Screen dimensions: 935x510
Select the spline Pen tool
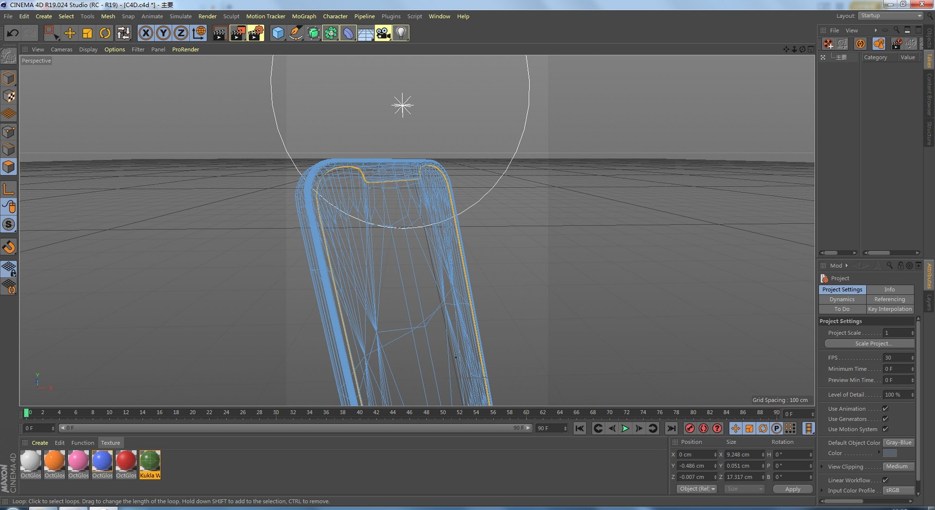tap(296, 33)
